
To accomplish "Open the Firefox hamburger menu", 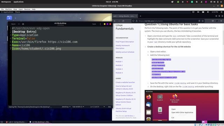I will coord(221,21).
